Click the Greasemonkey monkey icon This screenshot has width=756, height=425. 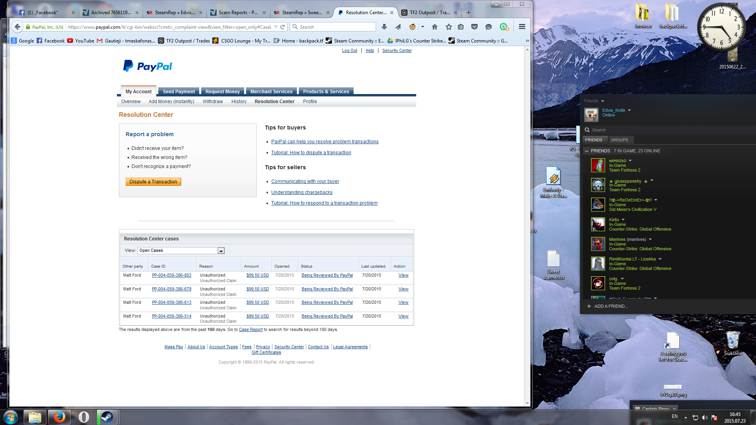412,27
